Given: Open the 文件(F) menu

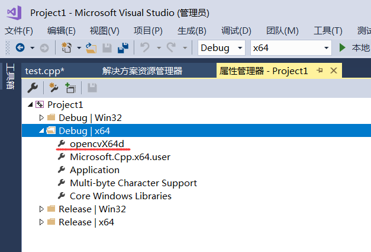Looking at the screenshot, I should (x=19, y=31).
